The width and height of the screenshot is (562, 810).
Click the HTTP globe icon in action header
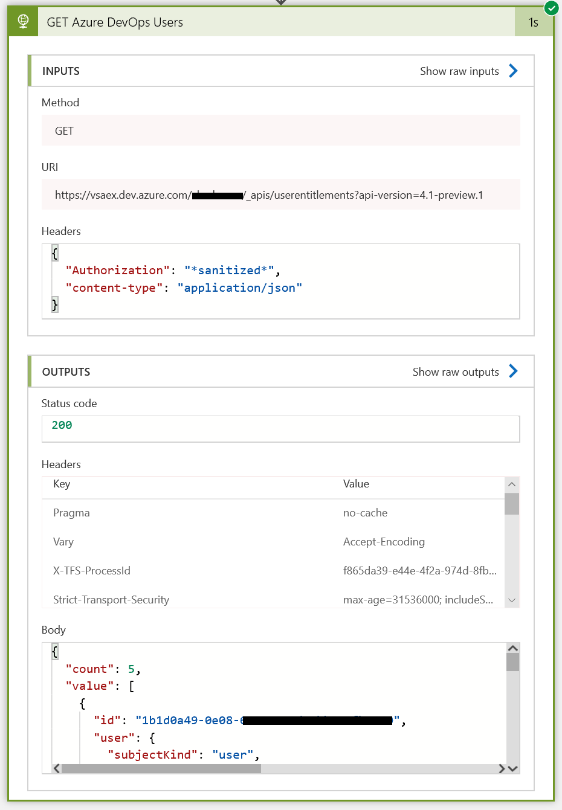[x=23, y=22]
